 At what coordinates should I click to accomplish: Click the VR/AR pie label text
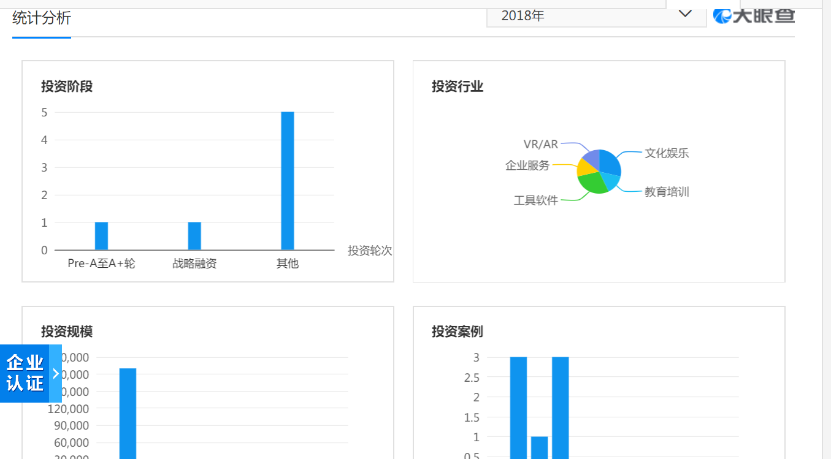(541, 144)
